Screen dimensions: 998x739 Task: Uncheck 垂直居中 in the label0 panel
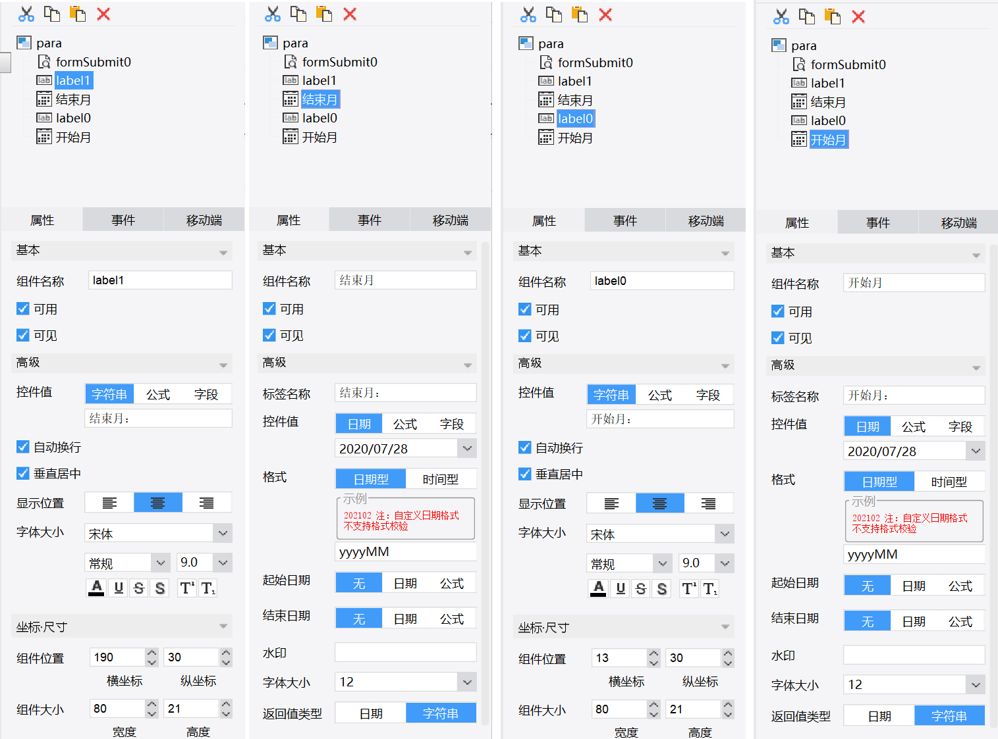point(525,474)
